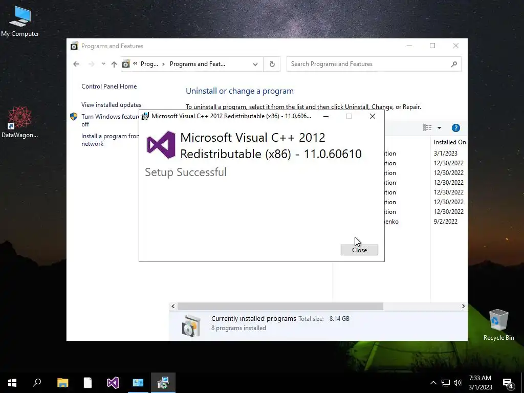Image resolution: width=524 pixels, height=393 pixels.
Task: Open the Recycle Bin icon
Action: coord(498,325)
